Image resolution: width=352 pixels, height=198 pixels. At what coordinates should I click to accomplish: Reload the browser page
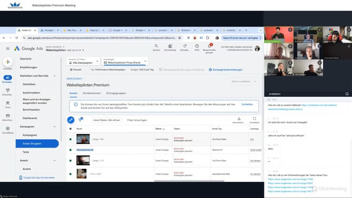click(x=17, y=38)
